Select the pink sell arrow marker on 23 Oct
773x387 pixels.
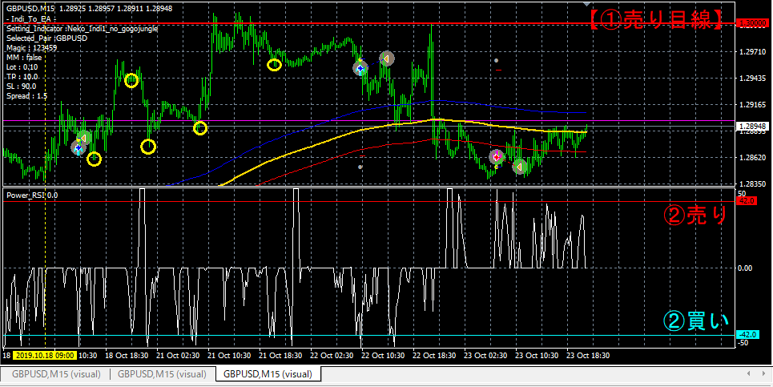[497, 157]
